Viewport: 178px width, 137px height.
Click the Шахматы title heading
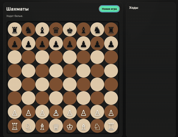pos(17,9)
